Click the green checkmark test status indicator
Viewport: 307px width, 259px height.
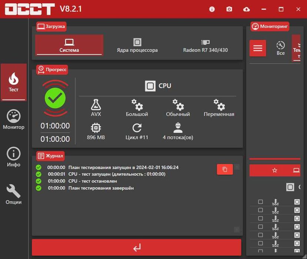[55, 98]
